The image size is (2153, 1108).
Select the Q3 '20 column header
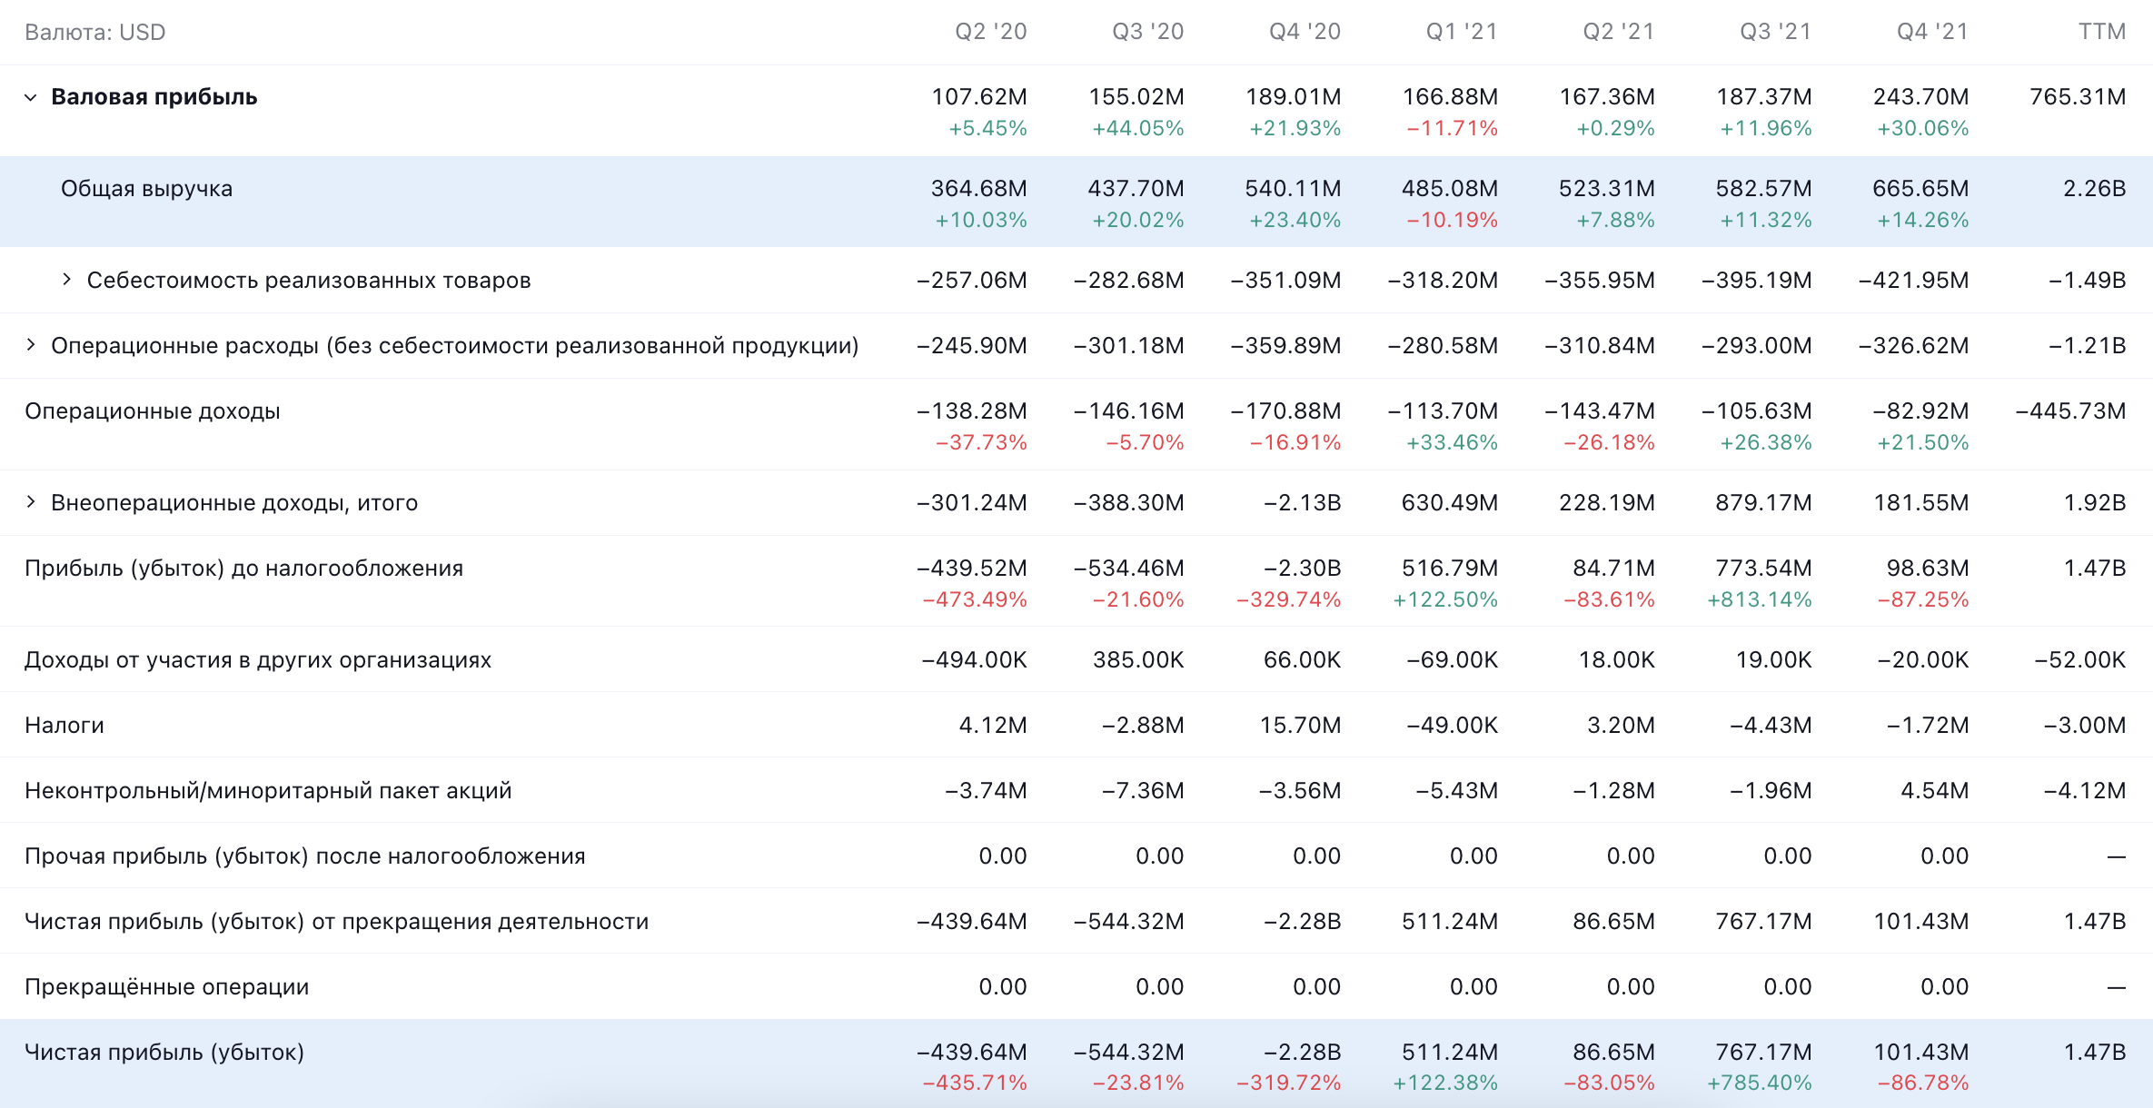point(1147,32)
